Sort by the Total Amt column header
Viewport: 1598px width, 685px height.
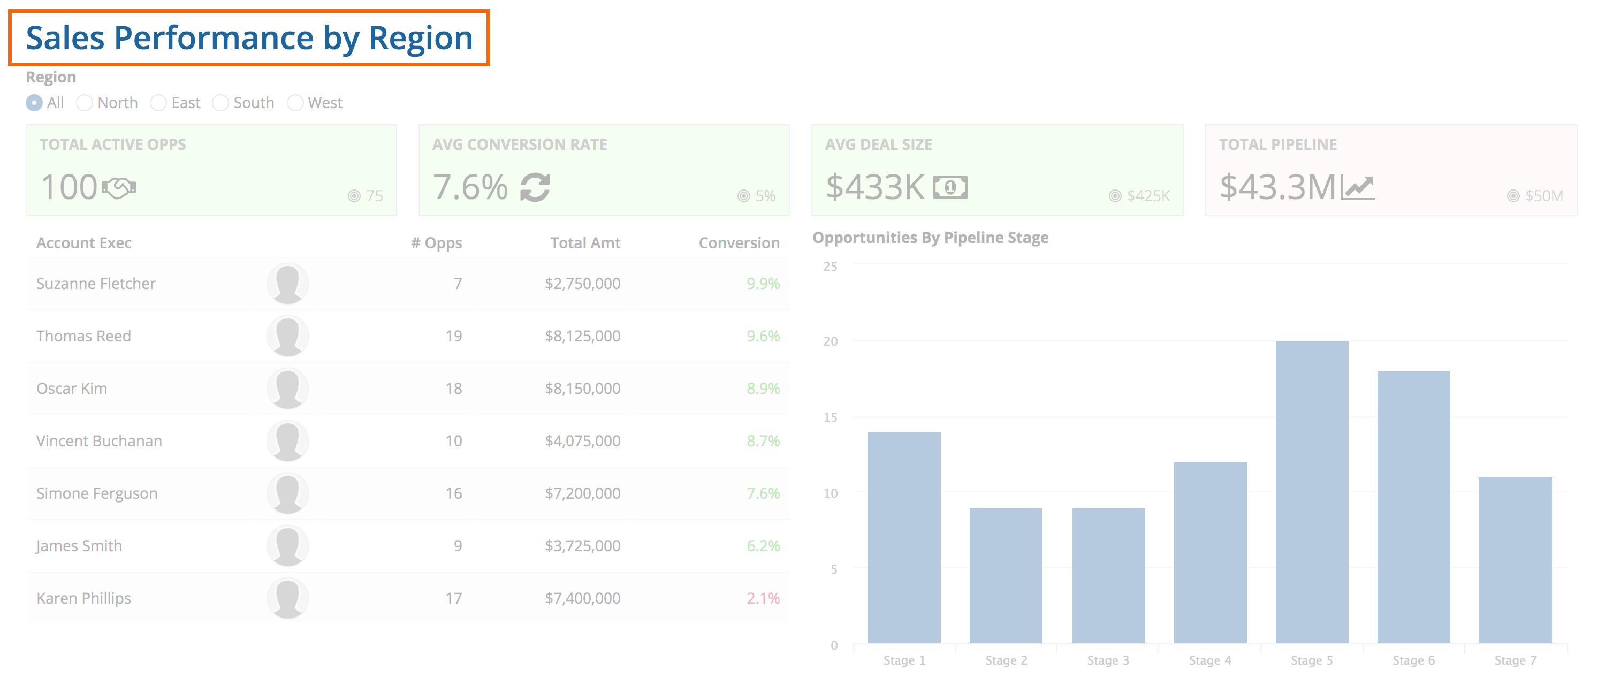(x=585, y=242)
